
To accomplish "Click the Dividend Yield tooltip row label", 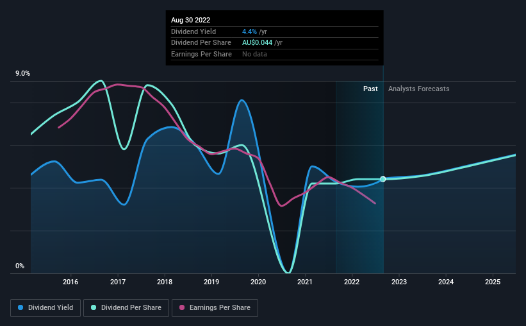I will (193, 31).
